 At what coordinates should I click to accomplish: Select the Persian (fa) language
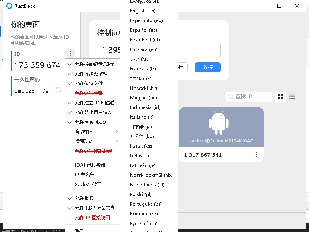[149, 59]
